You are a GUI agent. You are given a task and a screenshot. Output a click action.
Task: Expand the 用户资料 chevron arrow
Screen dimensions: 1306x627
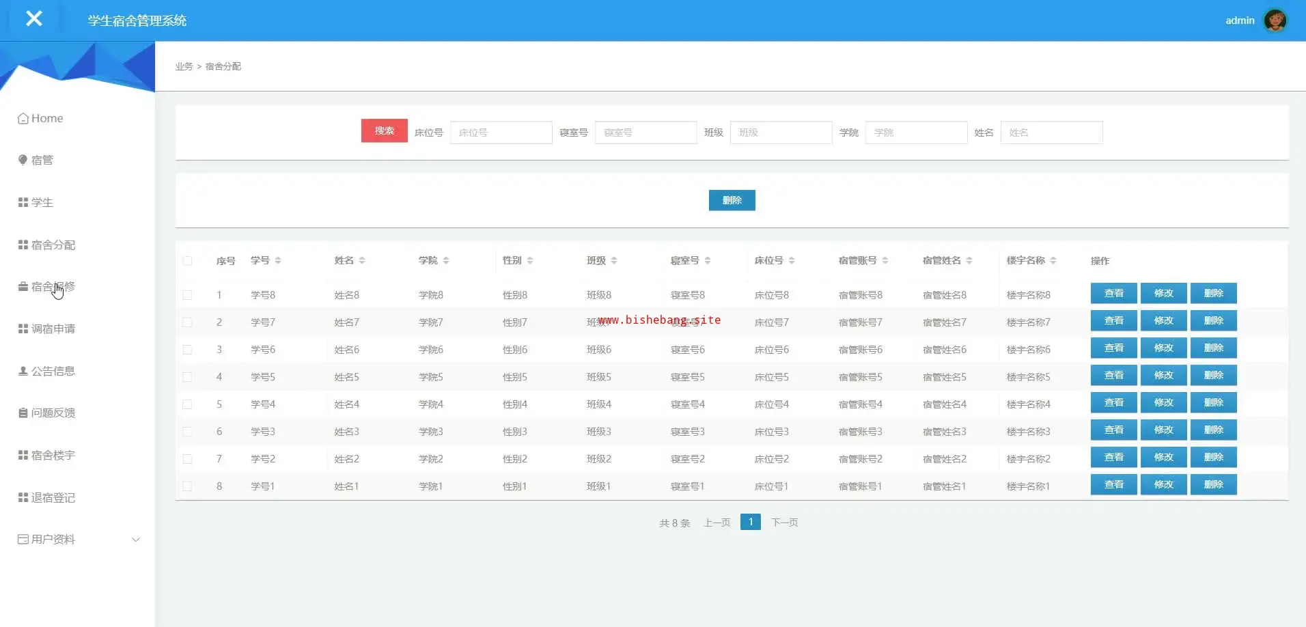[x=136, y=540]
